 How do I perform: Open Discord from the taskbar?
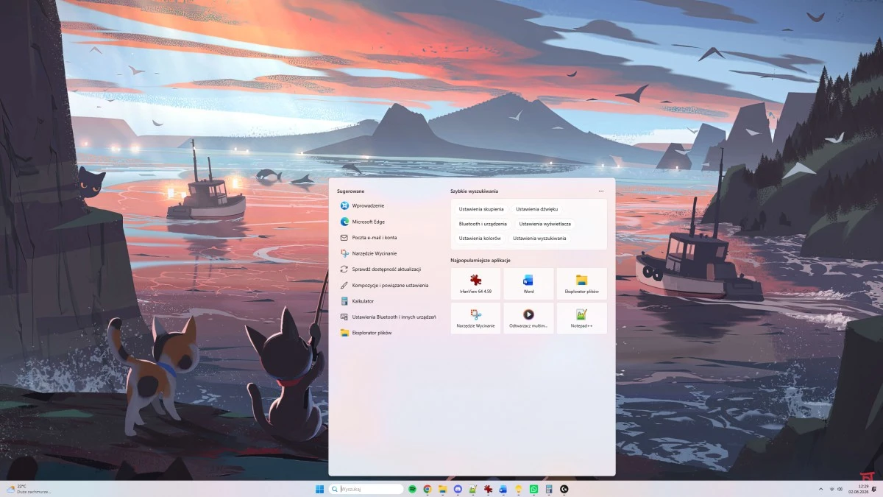[458, 489]
